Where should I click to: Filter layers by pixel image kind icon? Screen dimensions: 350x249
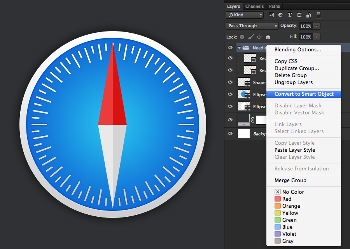[x=271, y=15]
